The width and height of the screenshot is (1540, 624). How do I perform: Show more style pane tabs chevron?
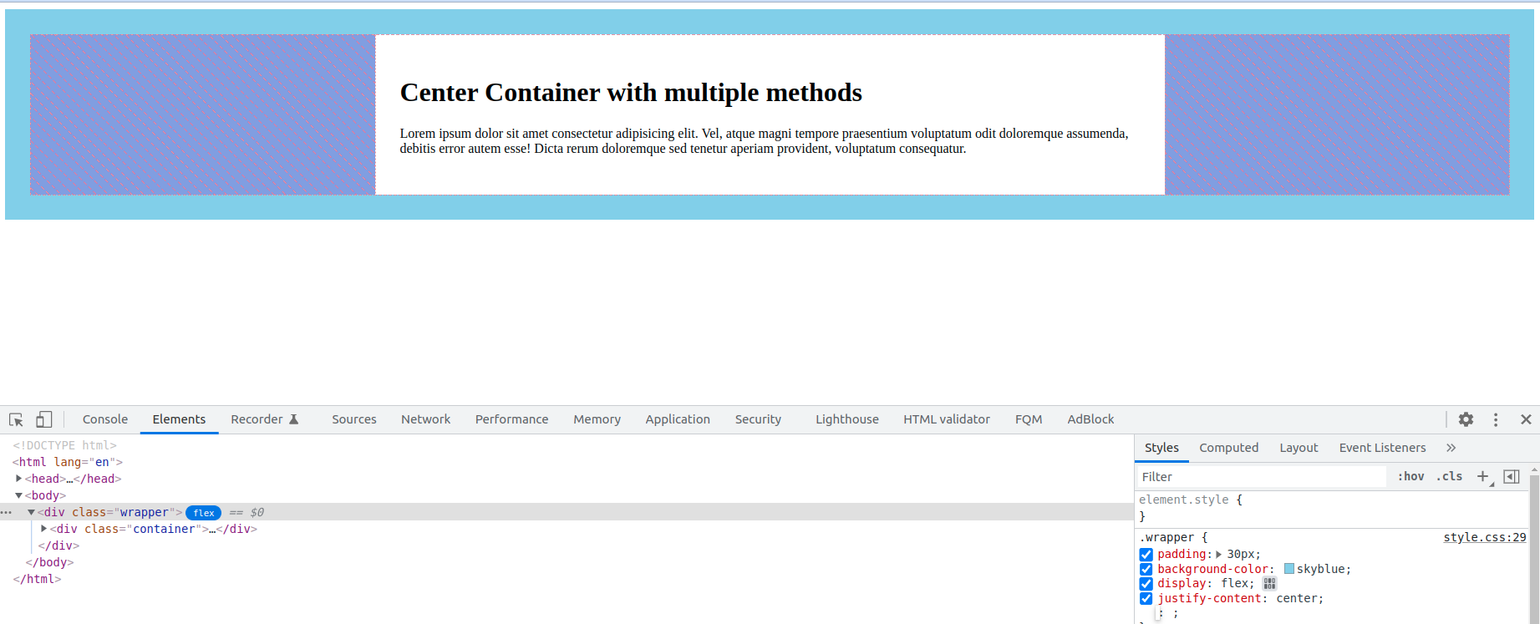[1451, 448]
